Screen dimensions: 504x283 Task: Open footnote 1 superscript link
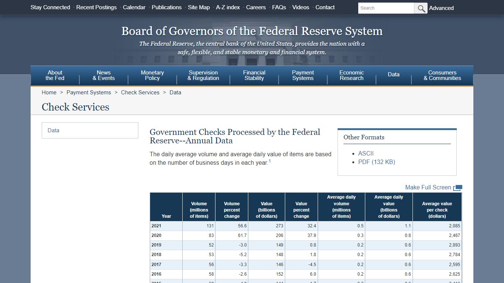tap(270, 161)
